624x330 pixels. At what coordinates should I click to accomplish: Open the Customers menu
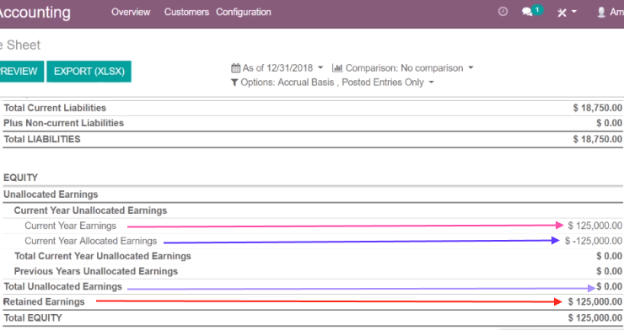(186, 12)
